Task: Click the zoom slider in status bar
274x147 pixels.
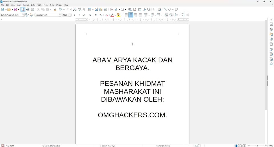Action: (257, 146)
